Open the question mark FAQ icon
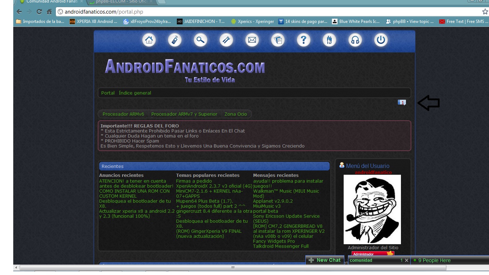 304,40
